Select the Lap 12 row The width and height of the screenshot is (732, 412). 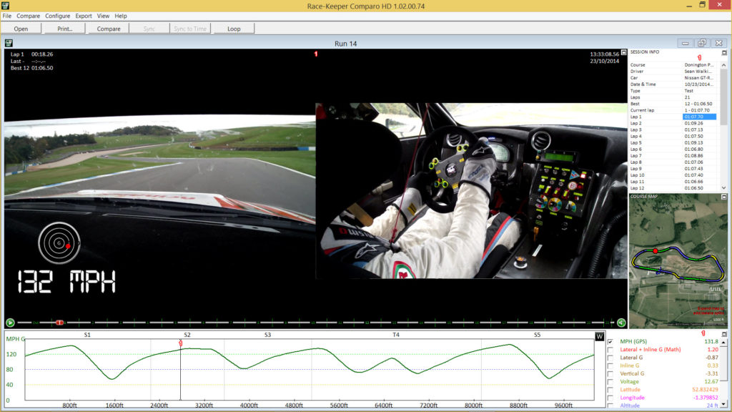(673, 188)
